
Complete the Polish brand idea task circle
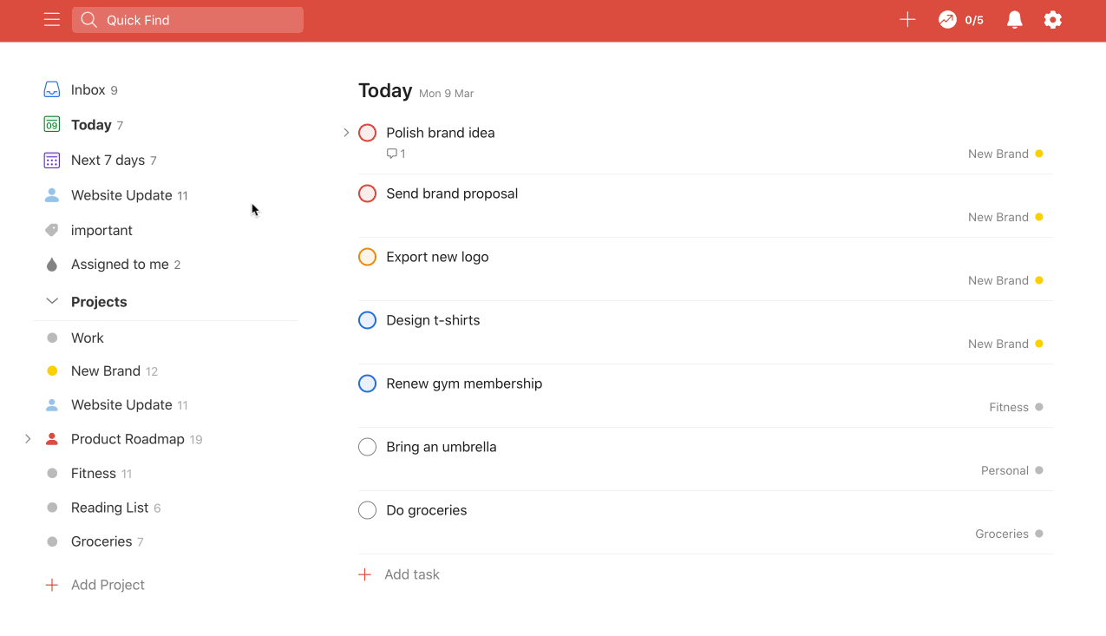[367, 132]
